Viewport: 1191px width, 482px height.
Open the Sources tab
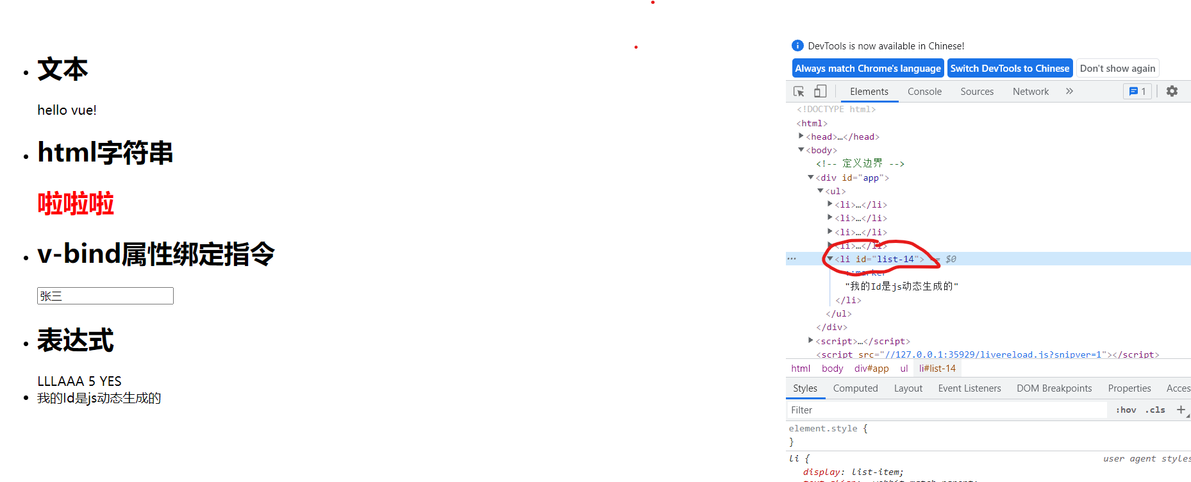point(977,92)
